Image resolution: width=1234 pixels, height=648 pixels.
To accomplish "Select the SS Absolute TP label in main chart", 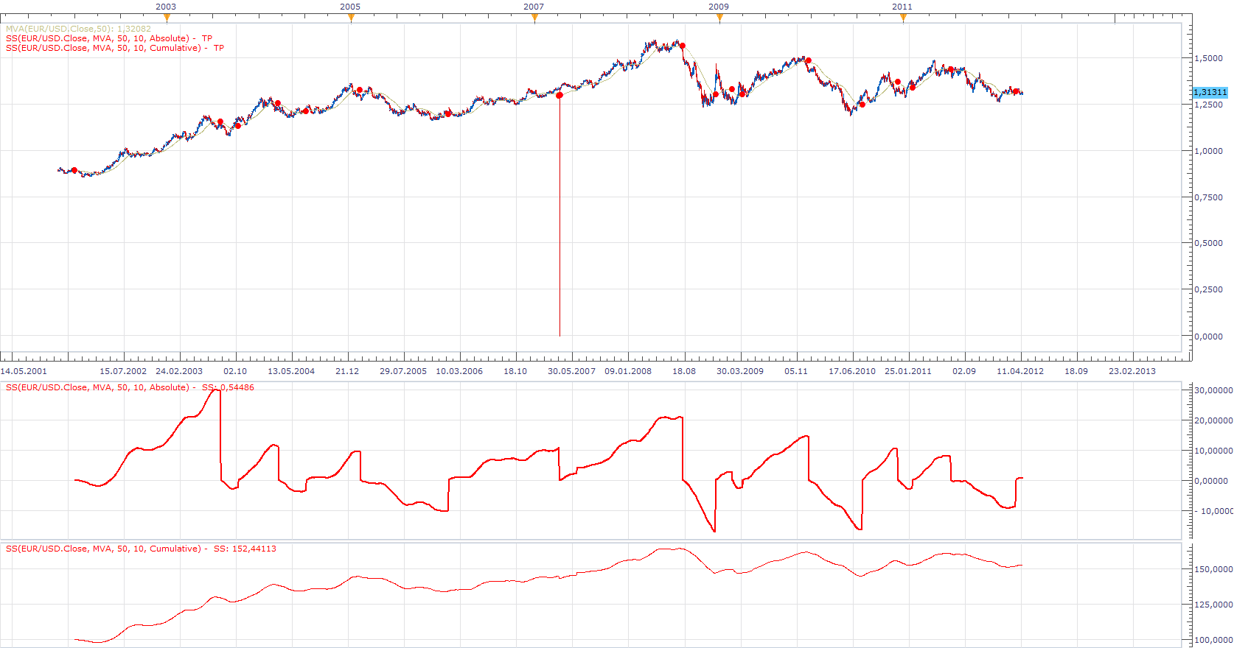I will (109, 38).
